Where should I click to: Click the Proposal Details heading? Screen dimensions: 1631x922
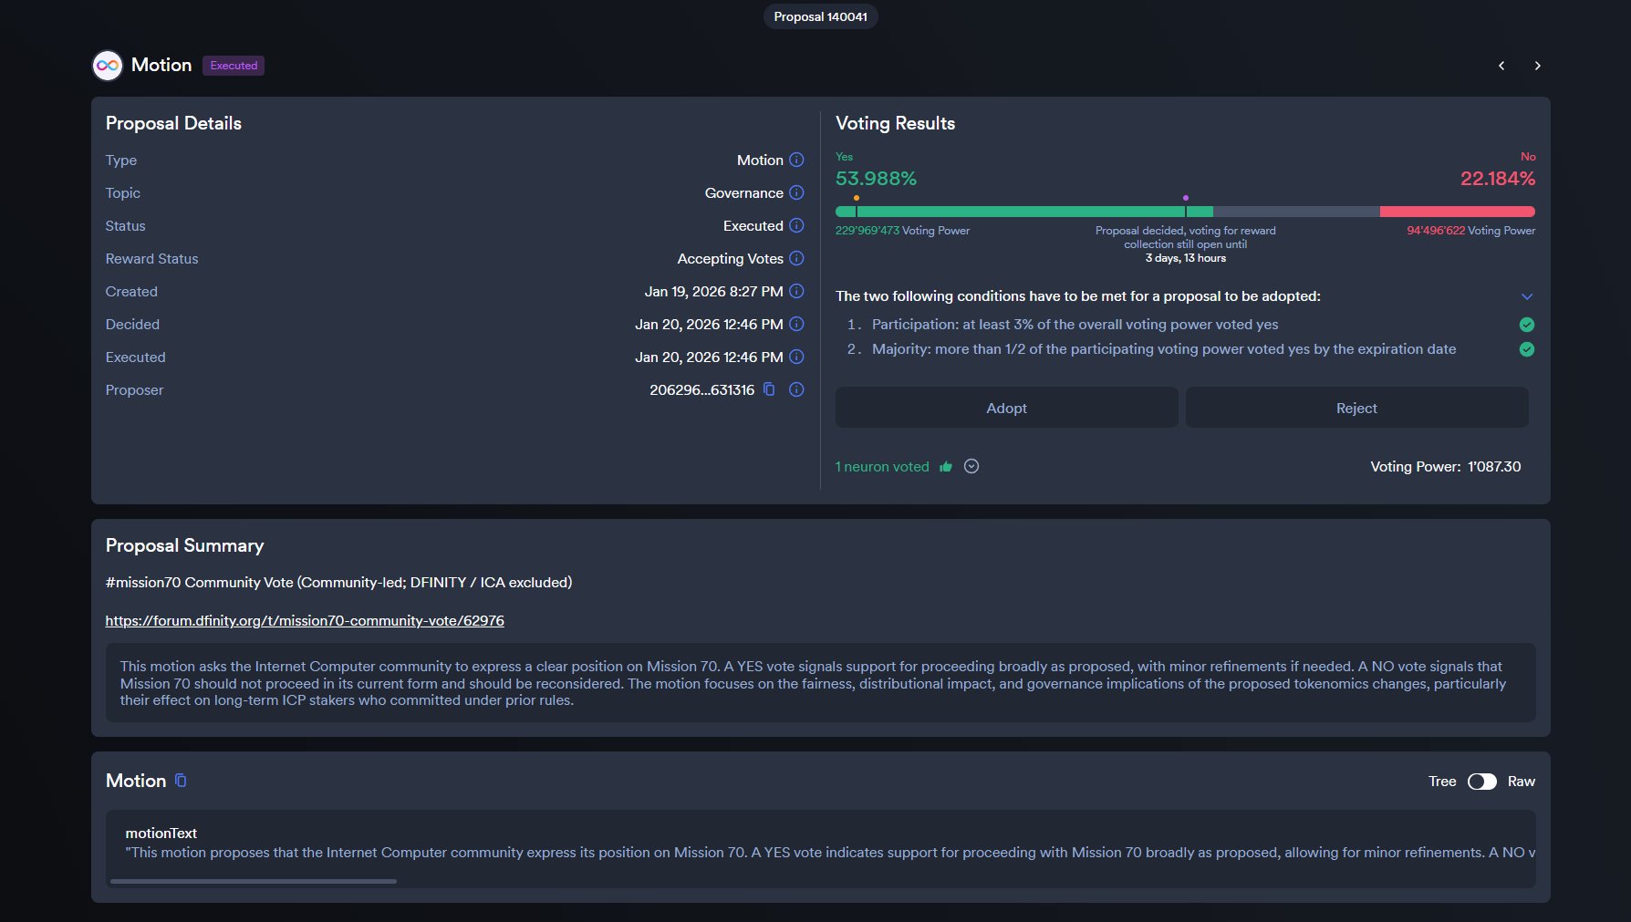pos(174,123)
